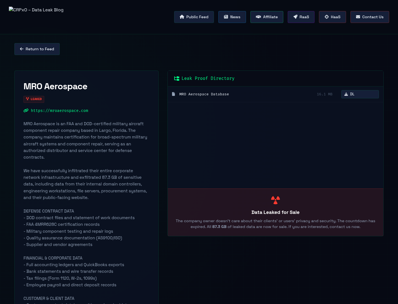Image resolution: width=398 pixels, height=304 pixels.
Task: Click the FAA 4MRR628C certification records line
Action: tap(62, 224)
